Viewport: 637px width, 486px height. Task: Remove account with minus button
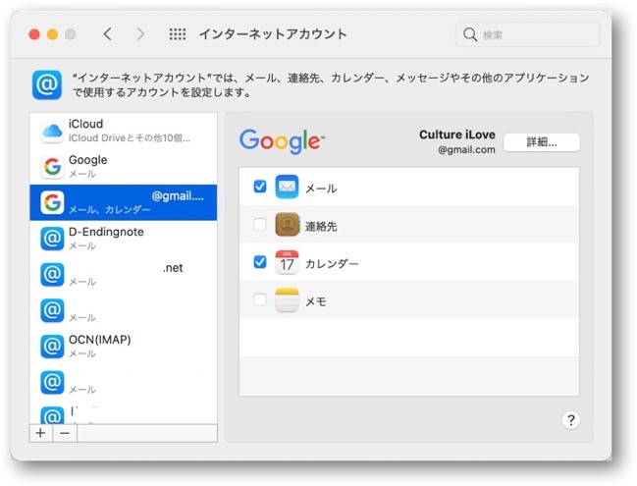point(65,433)
